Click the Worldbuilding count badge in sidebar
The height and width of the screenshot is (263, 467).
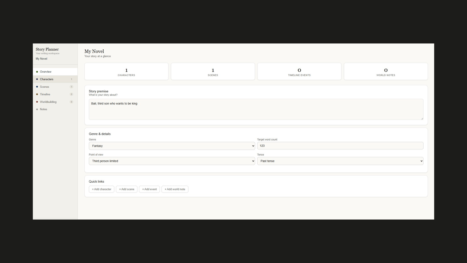pos(72,102)
